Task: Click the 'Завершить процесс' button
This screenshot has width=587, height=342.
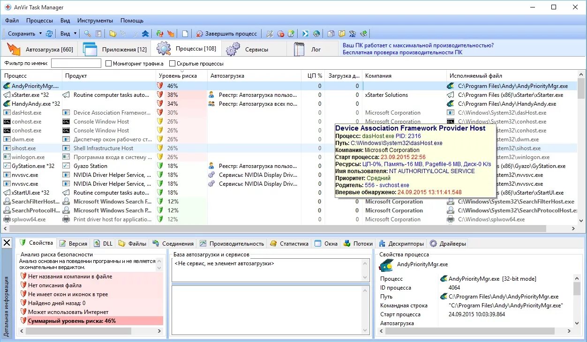Action: click(x=227, y=34)
